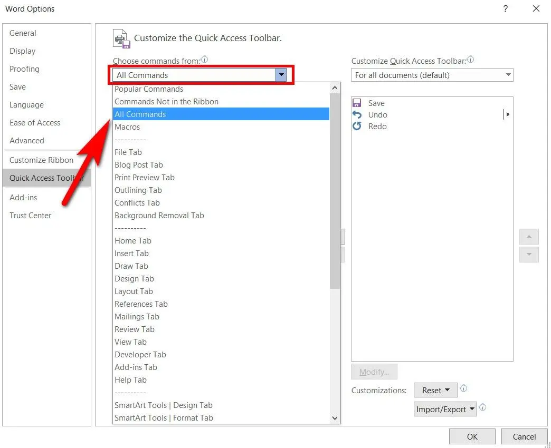Screen dimensions: 551x448
Task: Open Add-ins category in sidebar
Action: pos(47,198)
